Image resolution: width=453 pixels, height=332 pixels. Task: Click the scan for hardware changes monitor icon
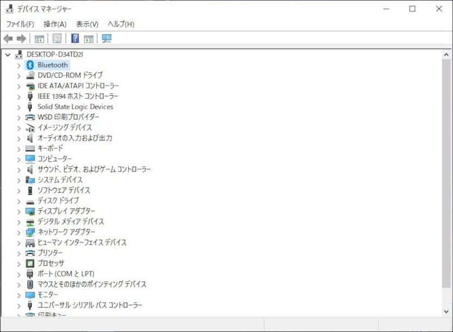(x=106, y=39)
